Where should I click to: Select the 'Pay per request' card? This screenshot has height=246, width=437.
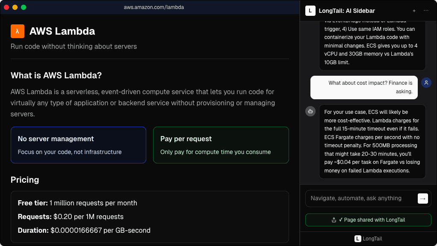coord(221,145)
